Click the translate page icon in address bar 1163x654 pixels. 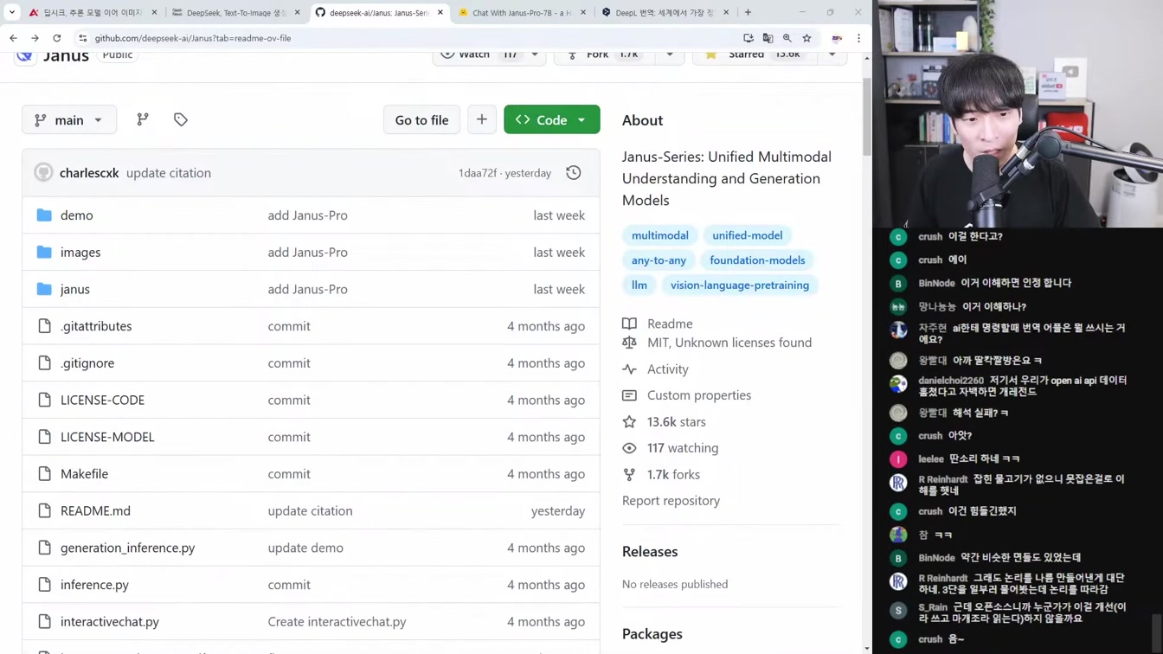768,38
